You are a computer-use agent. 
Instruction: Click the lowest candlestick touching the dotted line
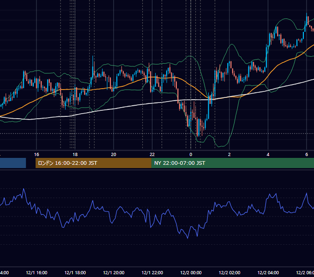198,127
